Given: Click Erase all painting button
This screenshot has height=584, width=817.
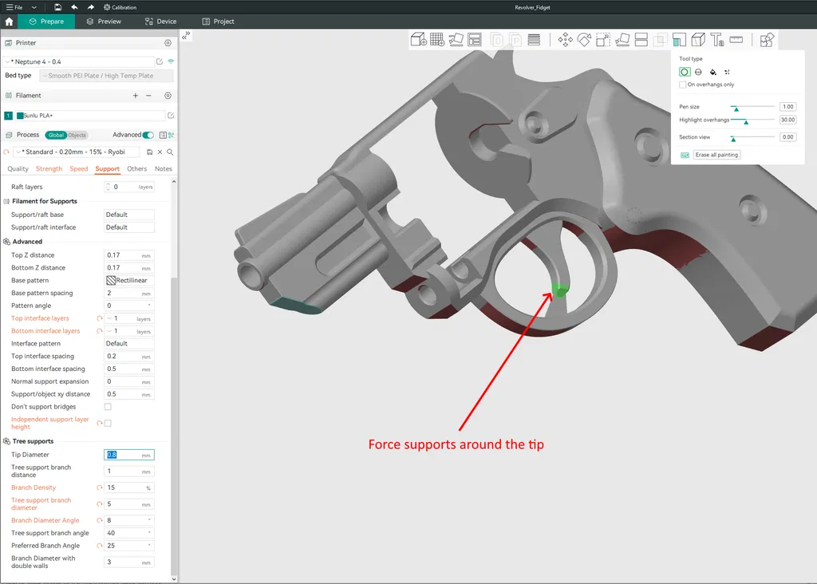Looking at the screenshot, I should point(717,155).
